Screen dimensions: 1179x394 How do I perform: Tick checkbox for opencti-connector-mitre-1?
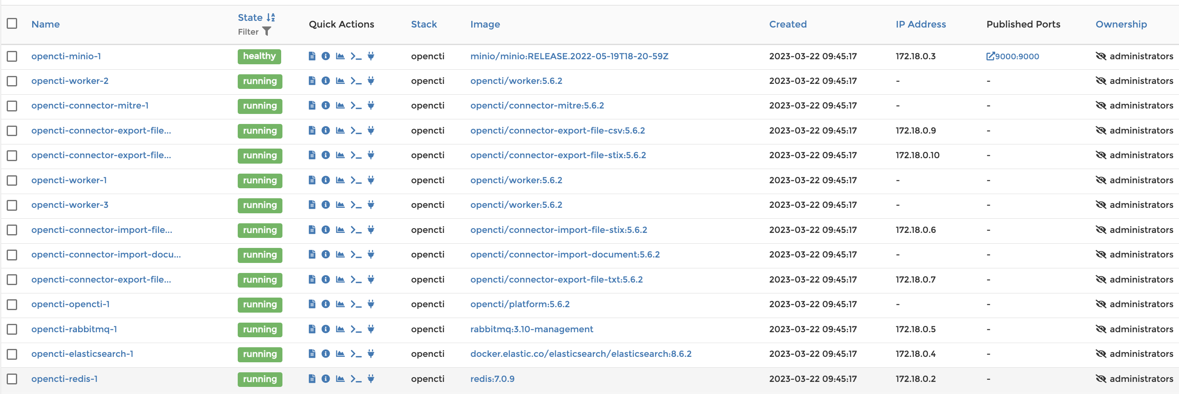point(12,106)
